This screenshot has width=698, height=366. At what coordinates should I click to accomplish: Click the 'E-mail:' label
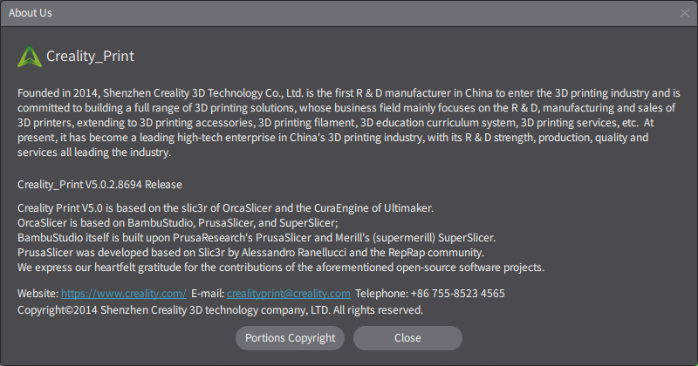click(208, 294)
